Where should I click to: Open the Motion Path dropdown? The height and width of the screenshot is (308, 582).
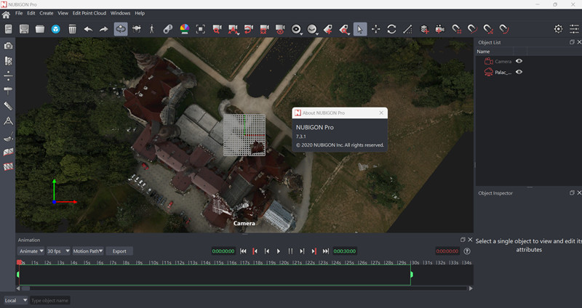(88, 251)
